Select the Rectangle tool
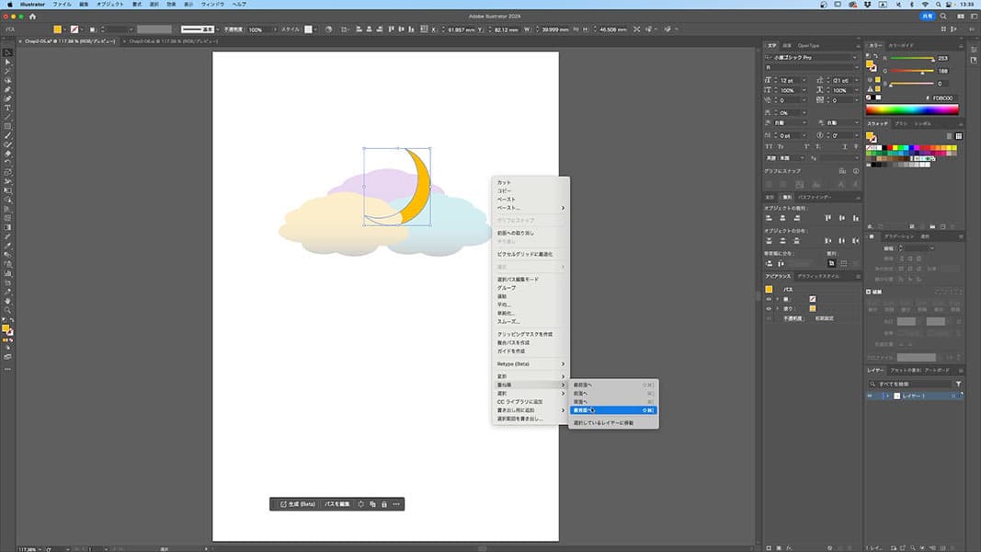The width and height of the screenshot is (981, 552). click(x=7, y=126)
